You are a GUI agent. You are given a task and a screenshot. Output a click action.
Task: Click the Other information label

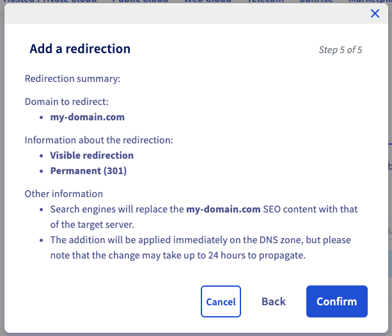coord(63,193)
